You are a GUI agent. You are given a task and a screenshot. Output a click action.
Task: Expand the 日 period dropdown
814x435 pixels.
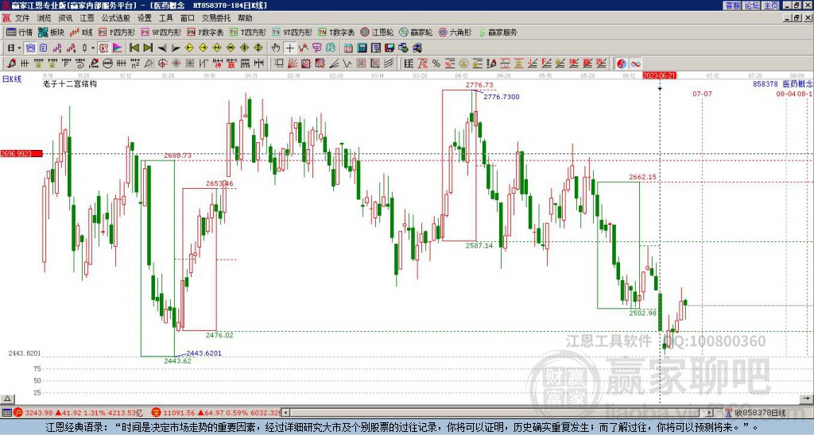click(x=19, y=48)
